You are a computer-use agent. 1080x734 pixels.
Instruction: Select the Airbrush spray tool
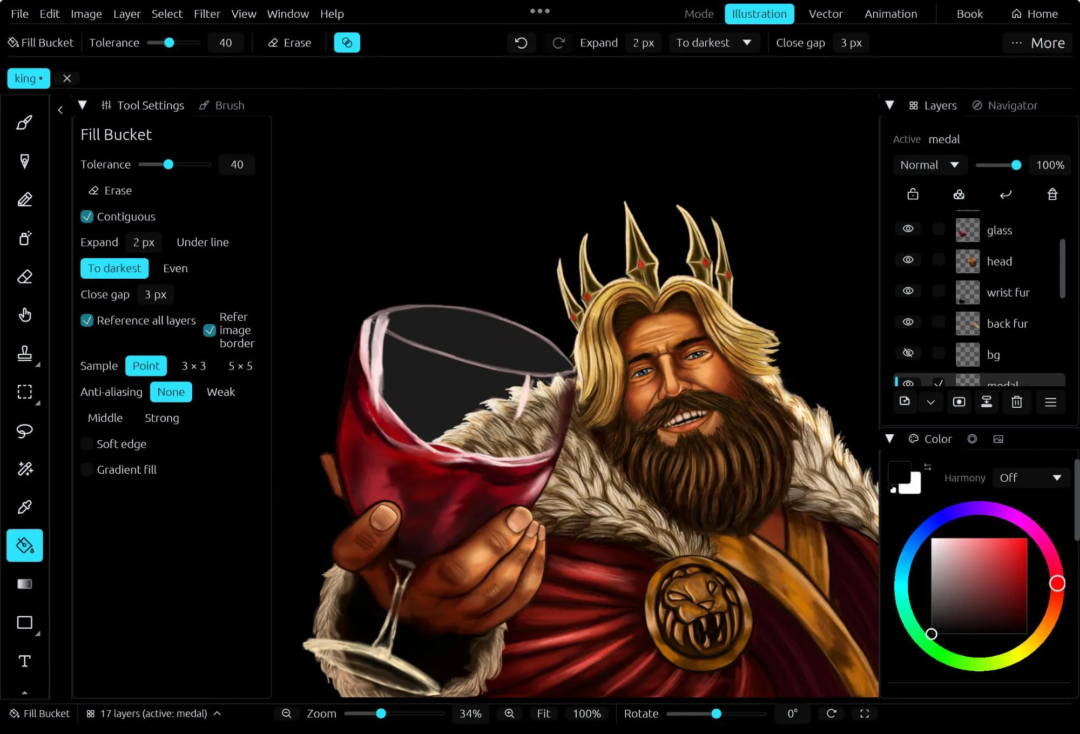point(24,238)
